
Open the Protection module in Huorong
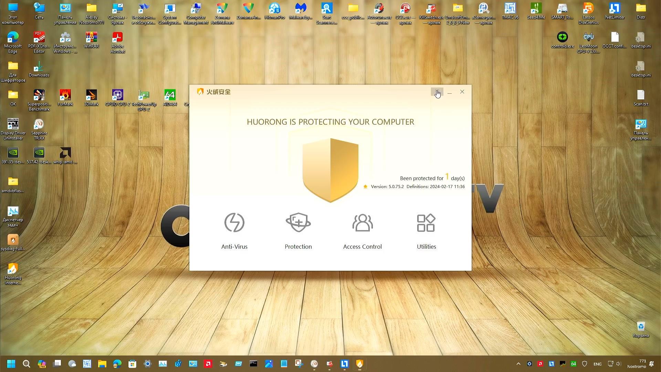pyautogui.click(x=298, y=231)
